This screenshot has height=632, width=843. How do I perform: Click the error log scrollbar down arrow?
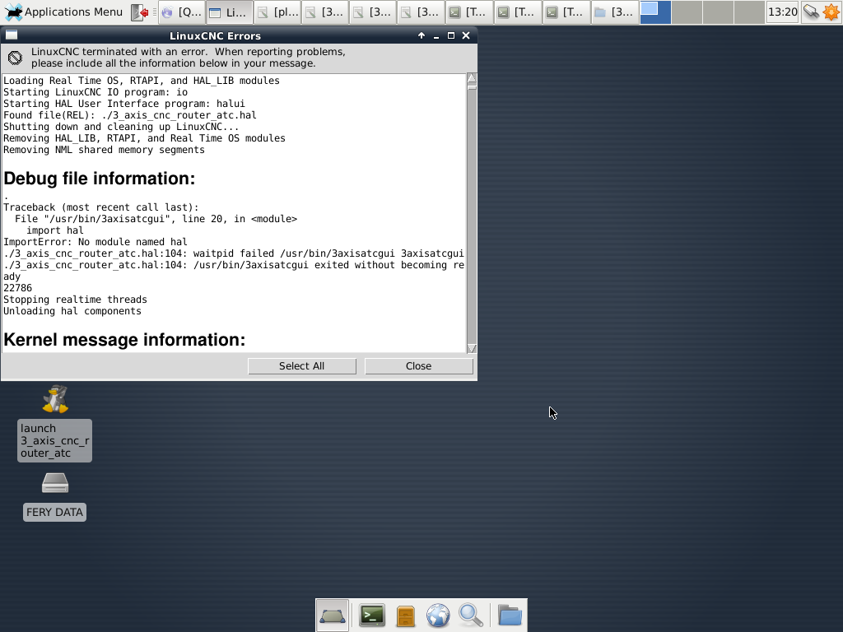tap(472, 349)
